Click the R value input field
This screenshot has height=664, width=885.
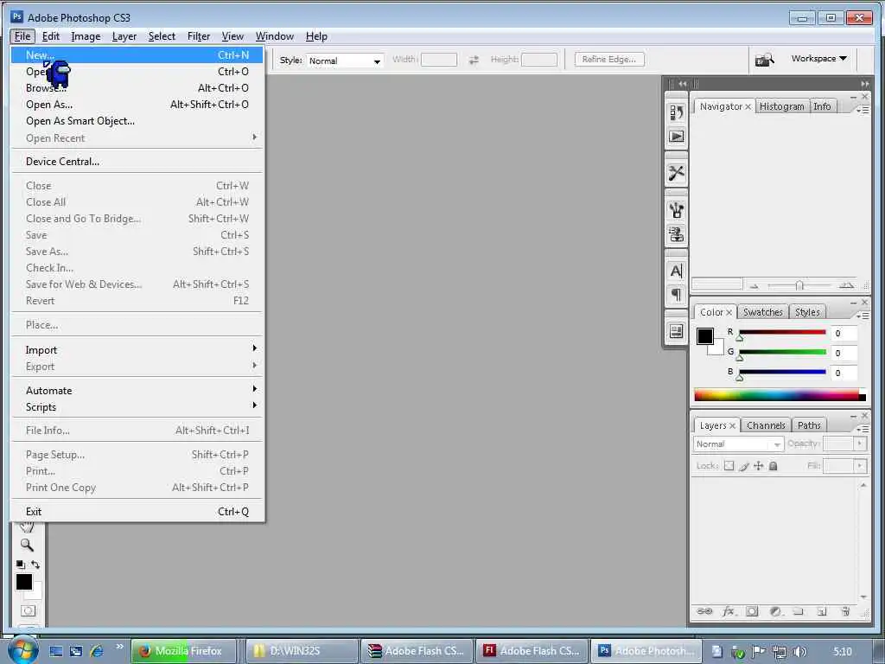[x=844, y=333]
